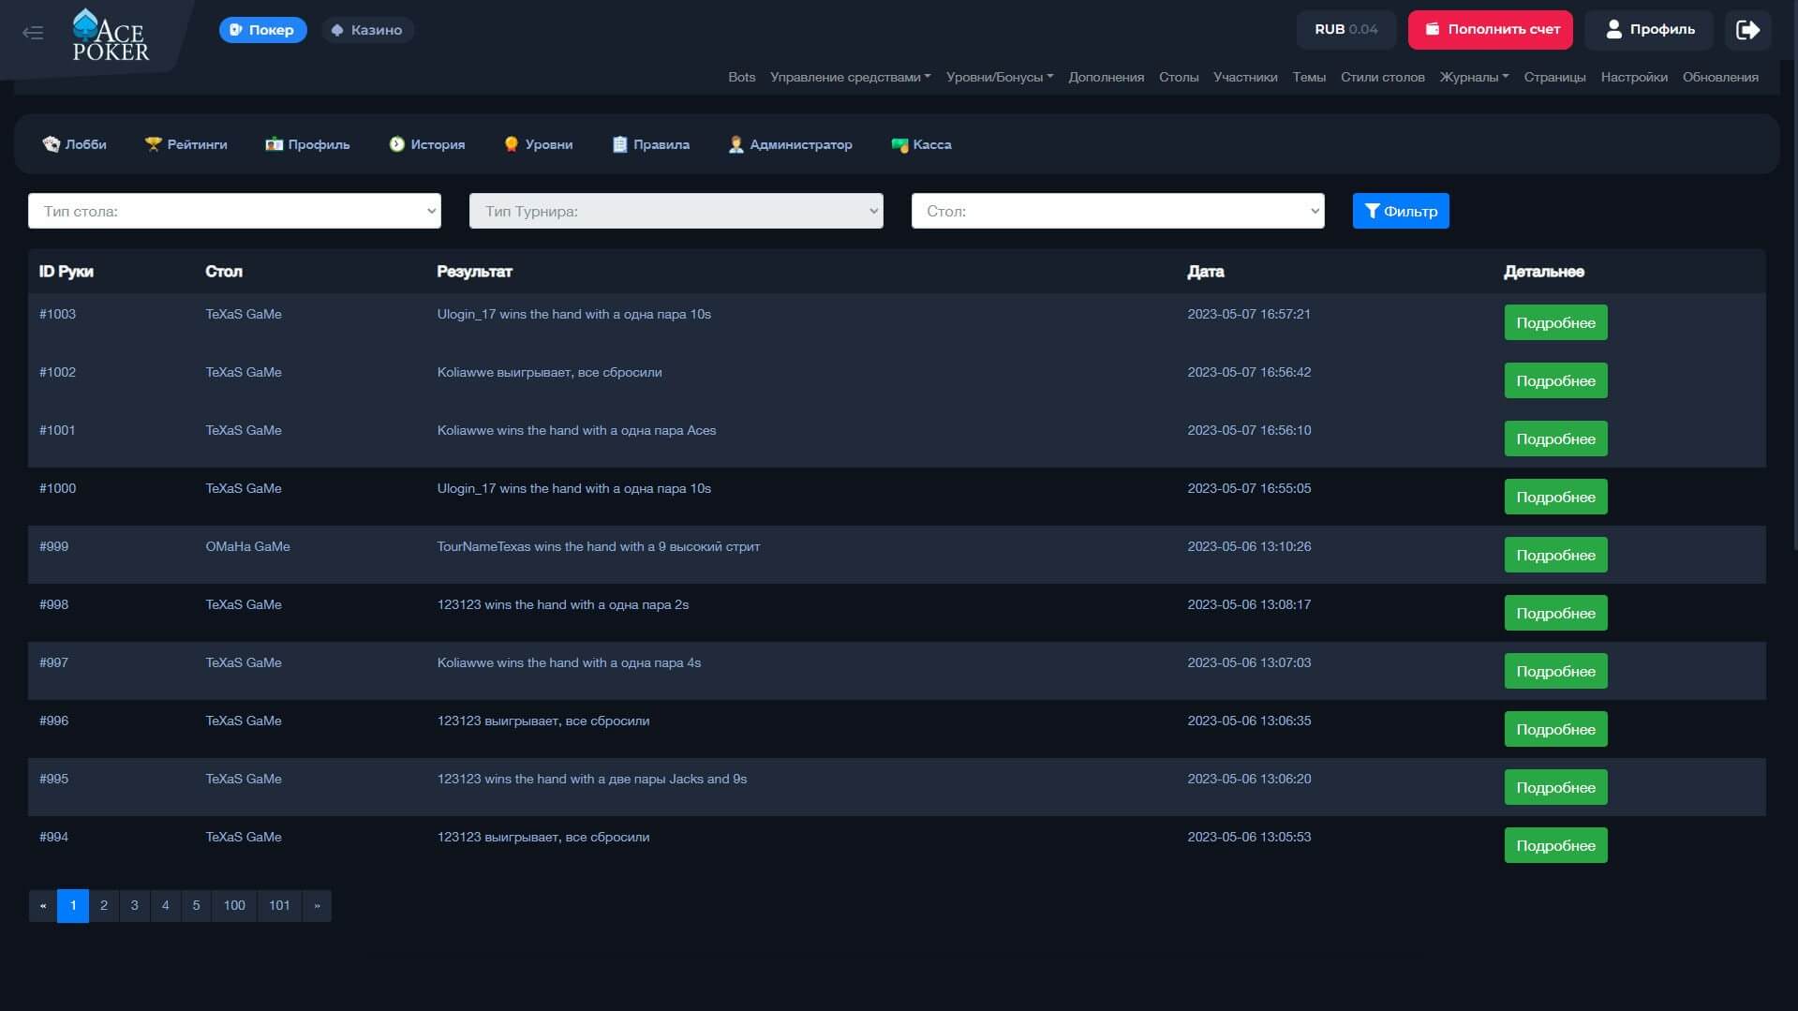
Task: Open the Bots admin menu item
Action: click(741, 77)
